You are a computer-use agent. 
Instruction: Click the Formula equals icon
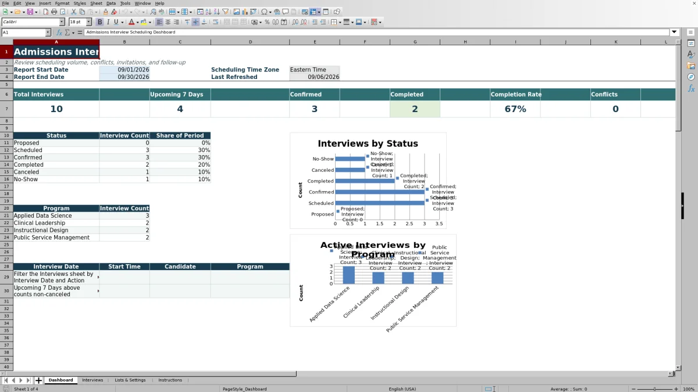tap(79, 33)
